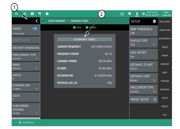
Task: Click the PRESET SETUP button
Action: (144, 100)
